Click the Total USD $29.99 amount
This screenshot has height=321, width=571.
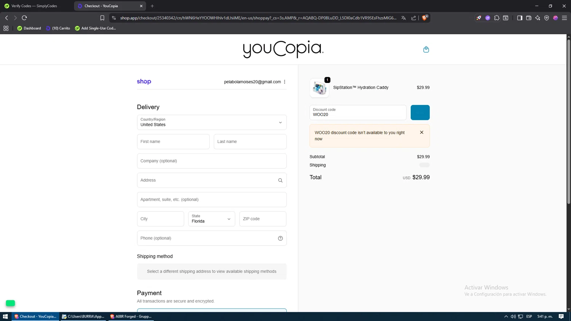tap(421, 177)
